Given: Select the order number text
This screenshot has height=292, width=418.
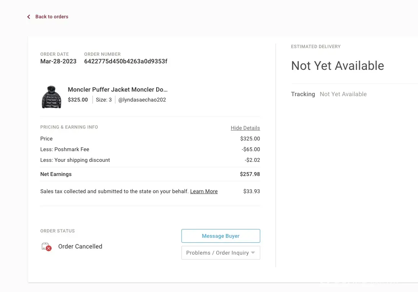Looking at the screenshot, I should [126, 61].
